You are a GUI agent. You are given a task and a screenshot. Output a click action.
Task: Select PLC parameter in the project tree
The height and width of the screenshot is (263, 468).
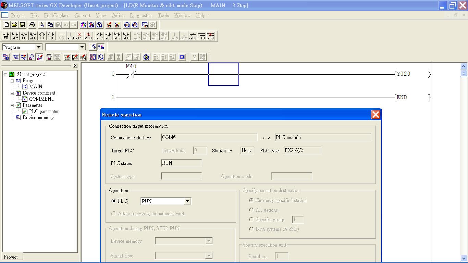click(44, 111)
